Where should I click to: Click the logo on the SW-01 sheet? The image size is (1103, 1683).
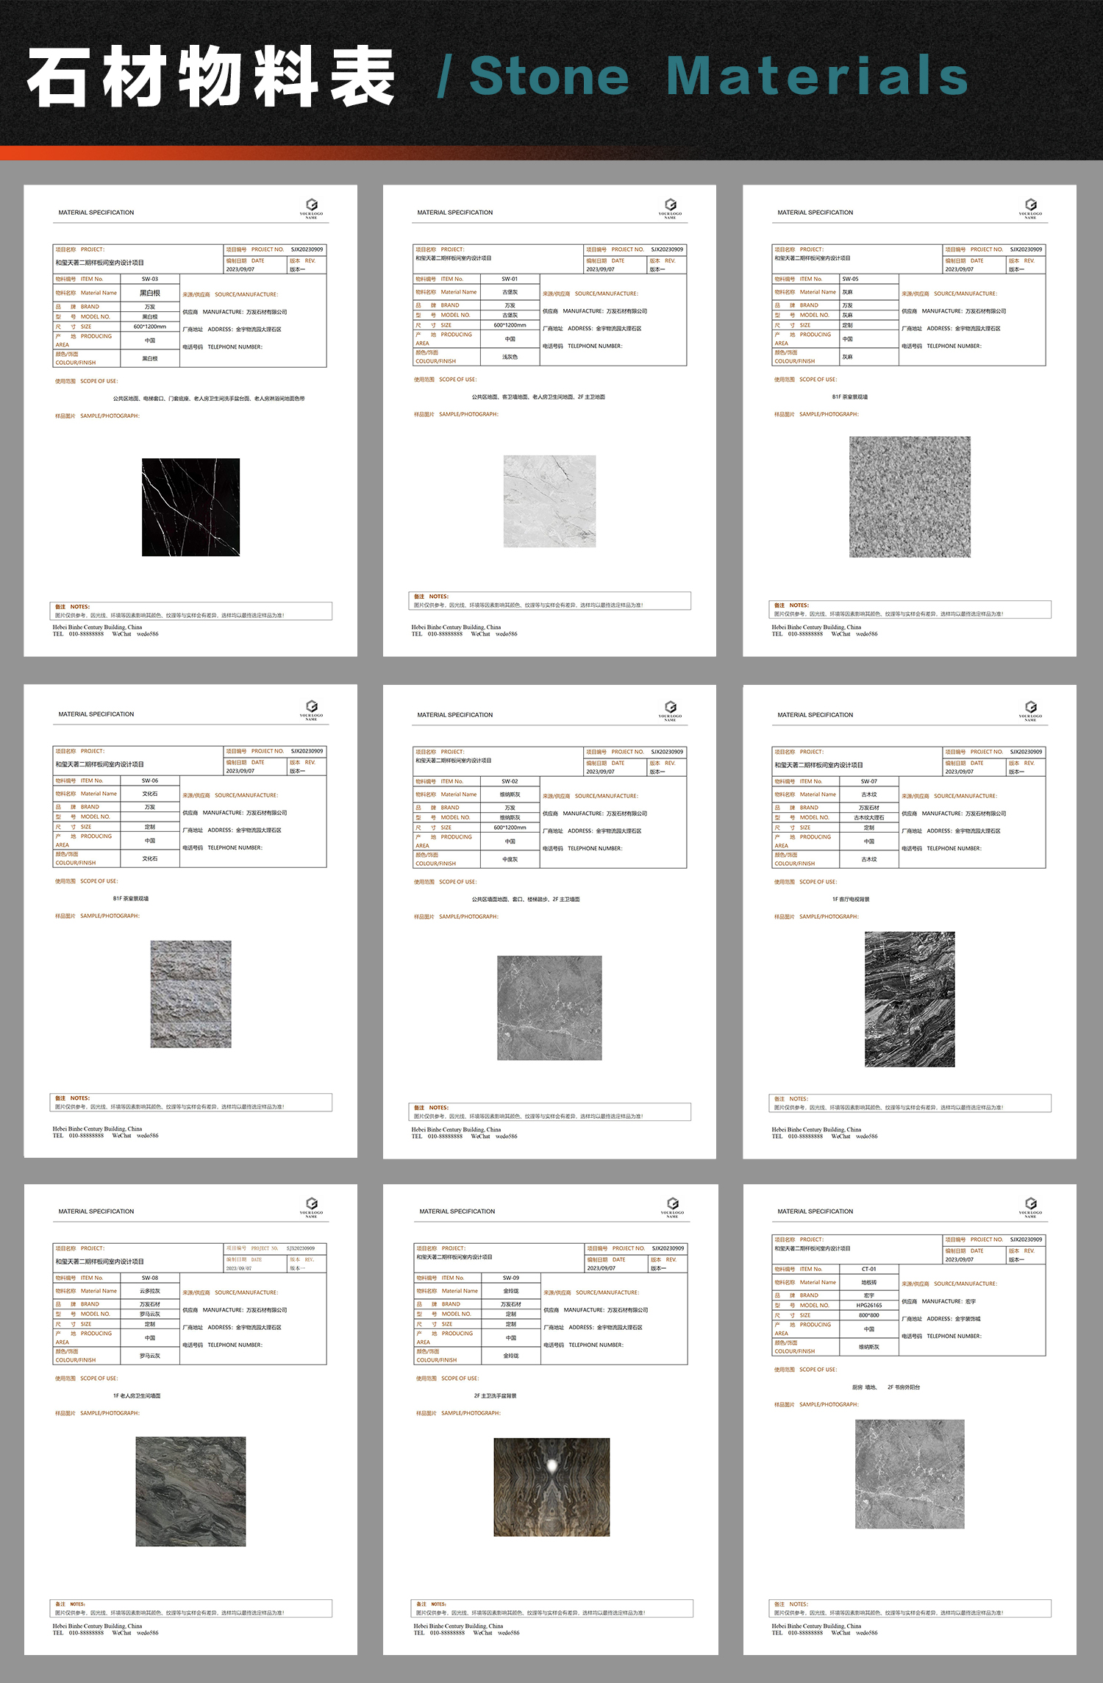click(x=670, y=208)
